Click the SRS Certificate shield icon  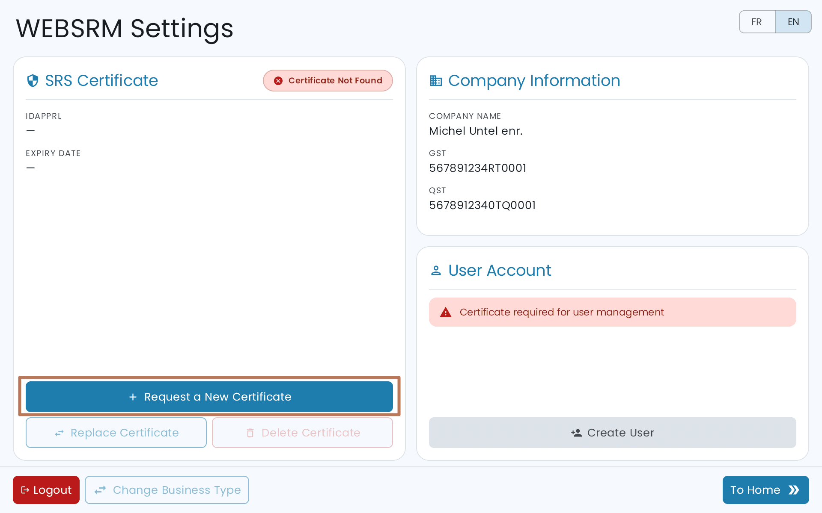click(x=33, y=80)
